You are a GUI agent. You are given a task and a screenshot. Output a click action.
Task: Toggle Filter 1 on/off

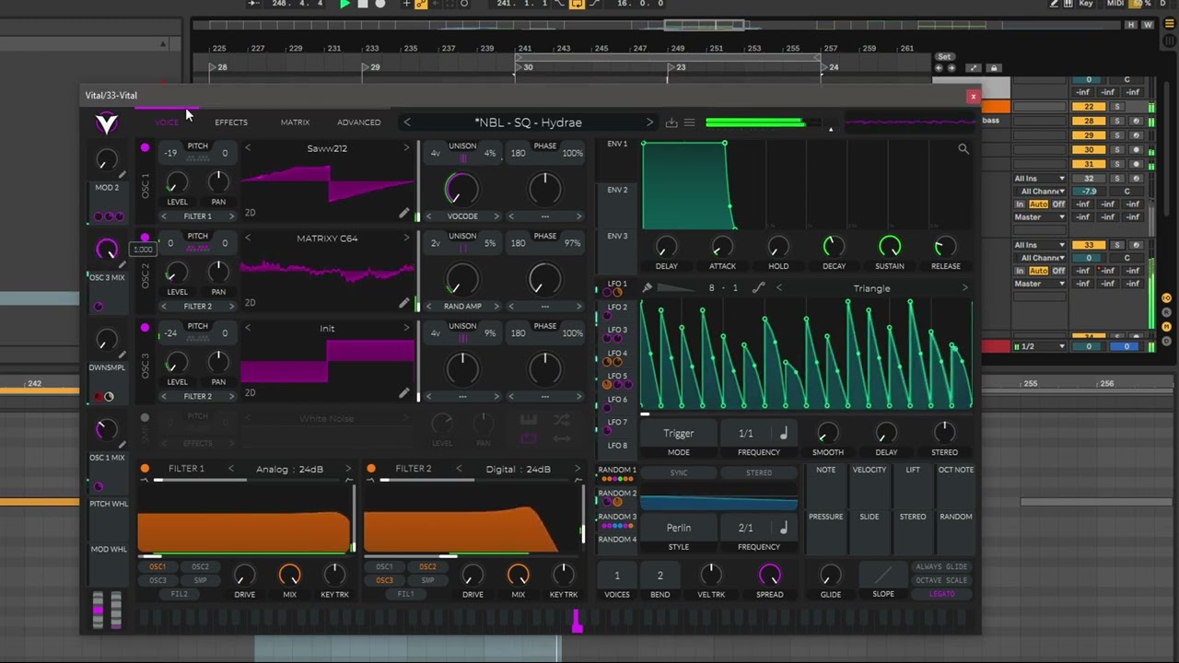point(145,469)
